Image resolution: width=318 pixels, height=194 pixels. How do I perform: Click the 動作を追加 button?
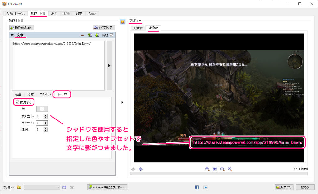[22, 28]
